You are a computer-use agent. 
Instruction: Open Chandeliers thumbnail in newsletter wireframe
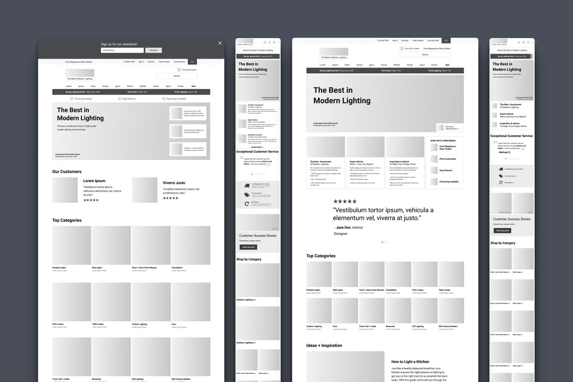(191, 245)
